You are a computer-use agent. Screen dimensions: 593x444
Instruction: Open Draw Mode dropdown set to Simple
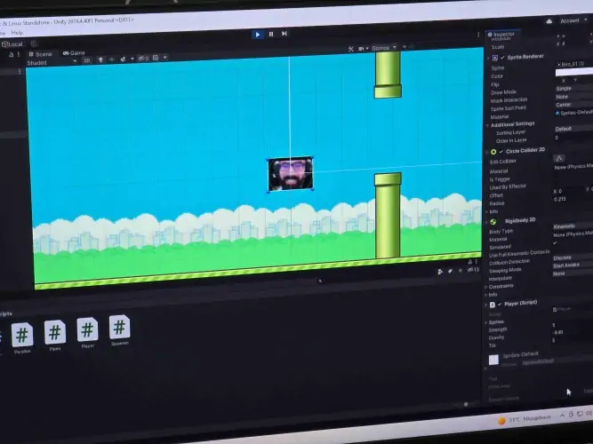574,89
